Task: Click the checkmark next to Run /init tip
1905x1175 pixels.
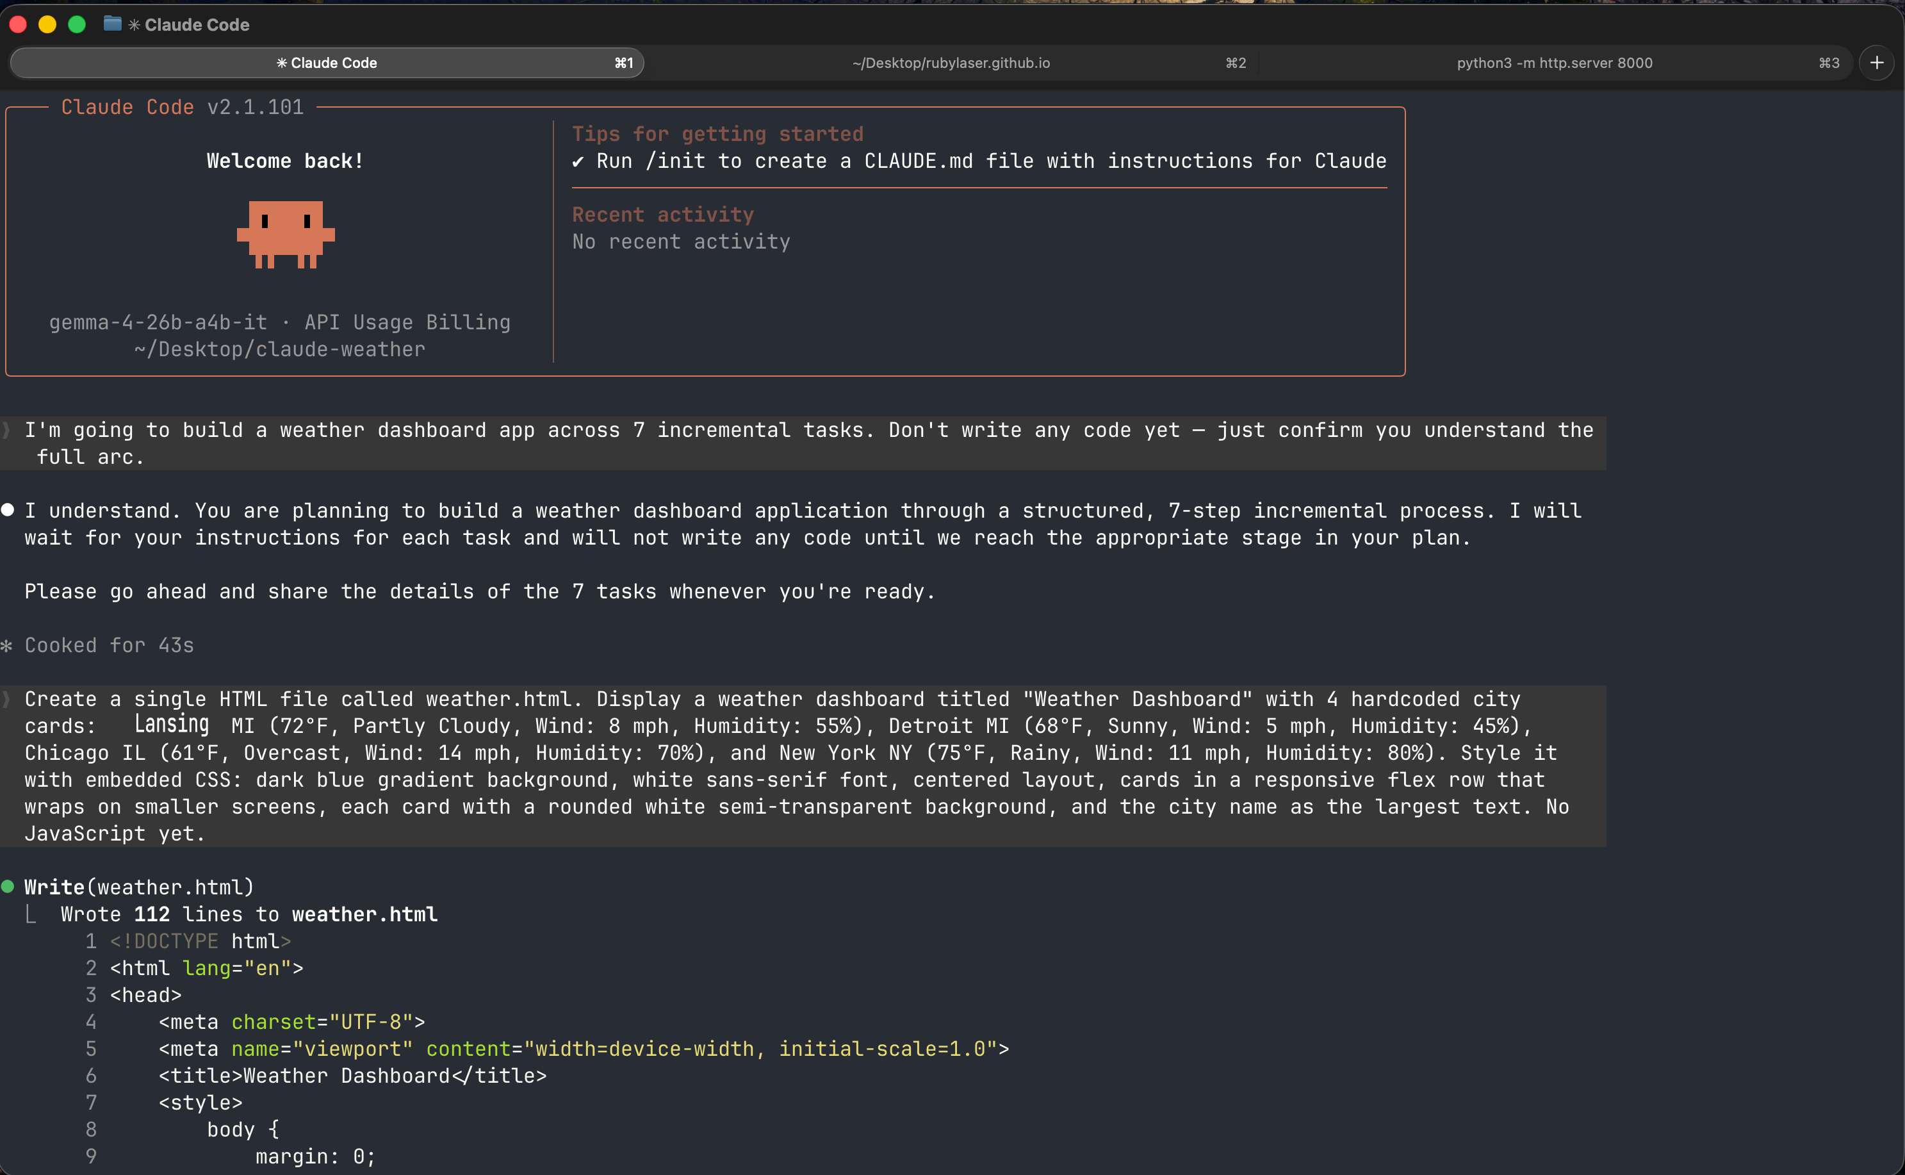Action: click(x=577, y=161)
